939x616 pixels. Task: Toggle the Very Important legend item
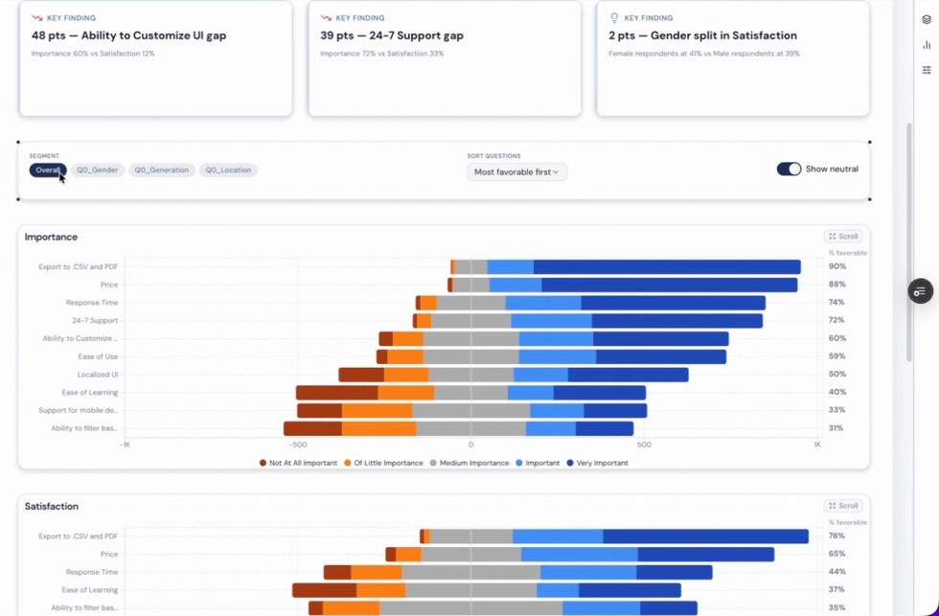point(598,463)
